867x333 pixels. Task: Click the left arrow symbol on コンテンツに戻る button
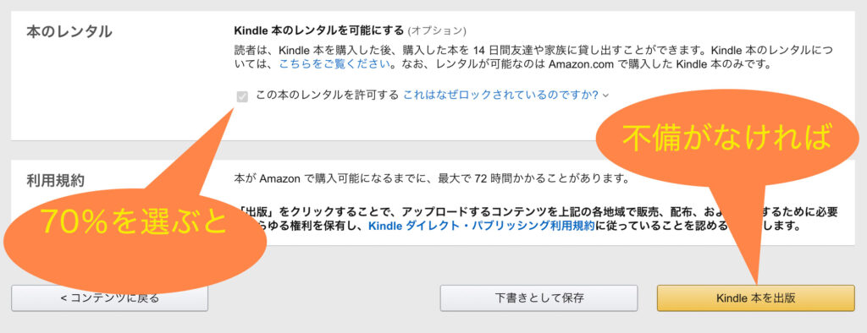click(x=64, y=298)
